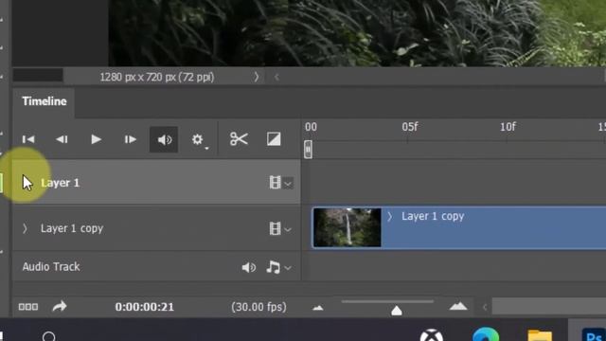Click timeline horizontal scrollbar left arrow
The height and width of the screenshot is (341, 606).
tap(485, 307)
